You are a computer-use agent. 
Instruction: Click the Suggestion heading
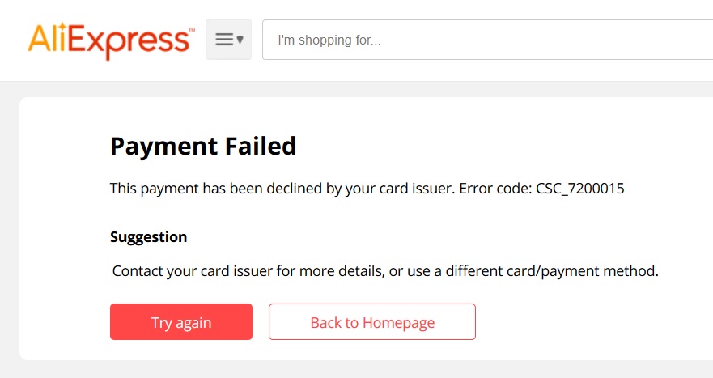149,237
